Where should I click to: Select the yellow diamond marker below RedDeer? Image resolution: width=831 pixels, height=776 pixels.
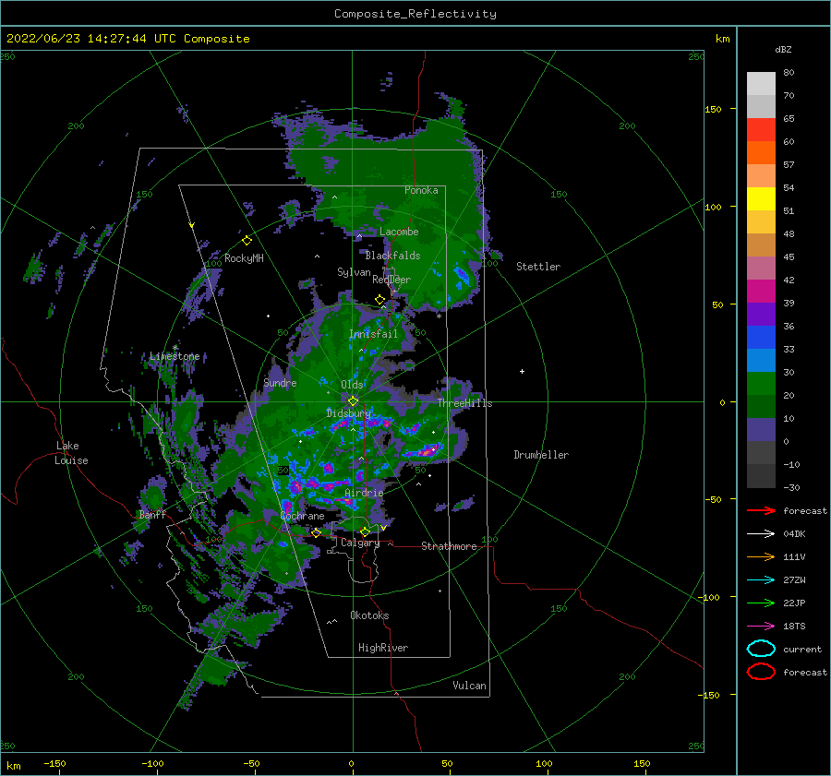tap(380, 299)
